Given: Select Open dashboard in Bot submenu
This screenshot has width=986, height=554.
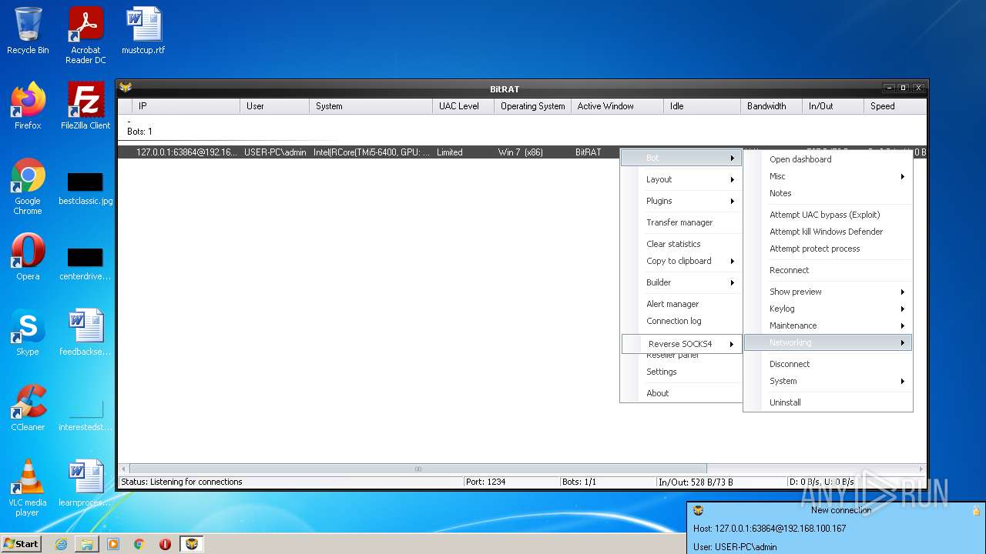Looking at the screenshot, I should tap(827, 159).
